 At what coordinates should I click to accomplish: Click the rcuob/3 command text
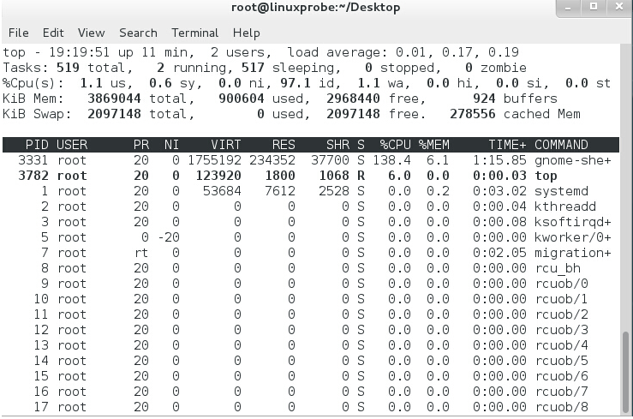(561, 330)
